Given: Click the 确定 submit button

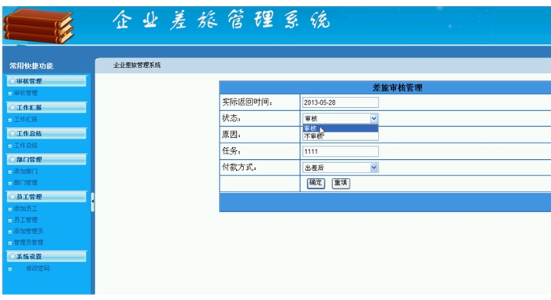Looking at the screenshot, I should [316, 183].
